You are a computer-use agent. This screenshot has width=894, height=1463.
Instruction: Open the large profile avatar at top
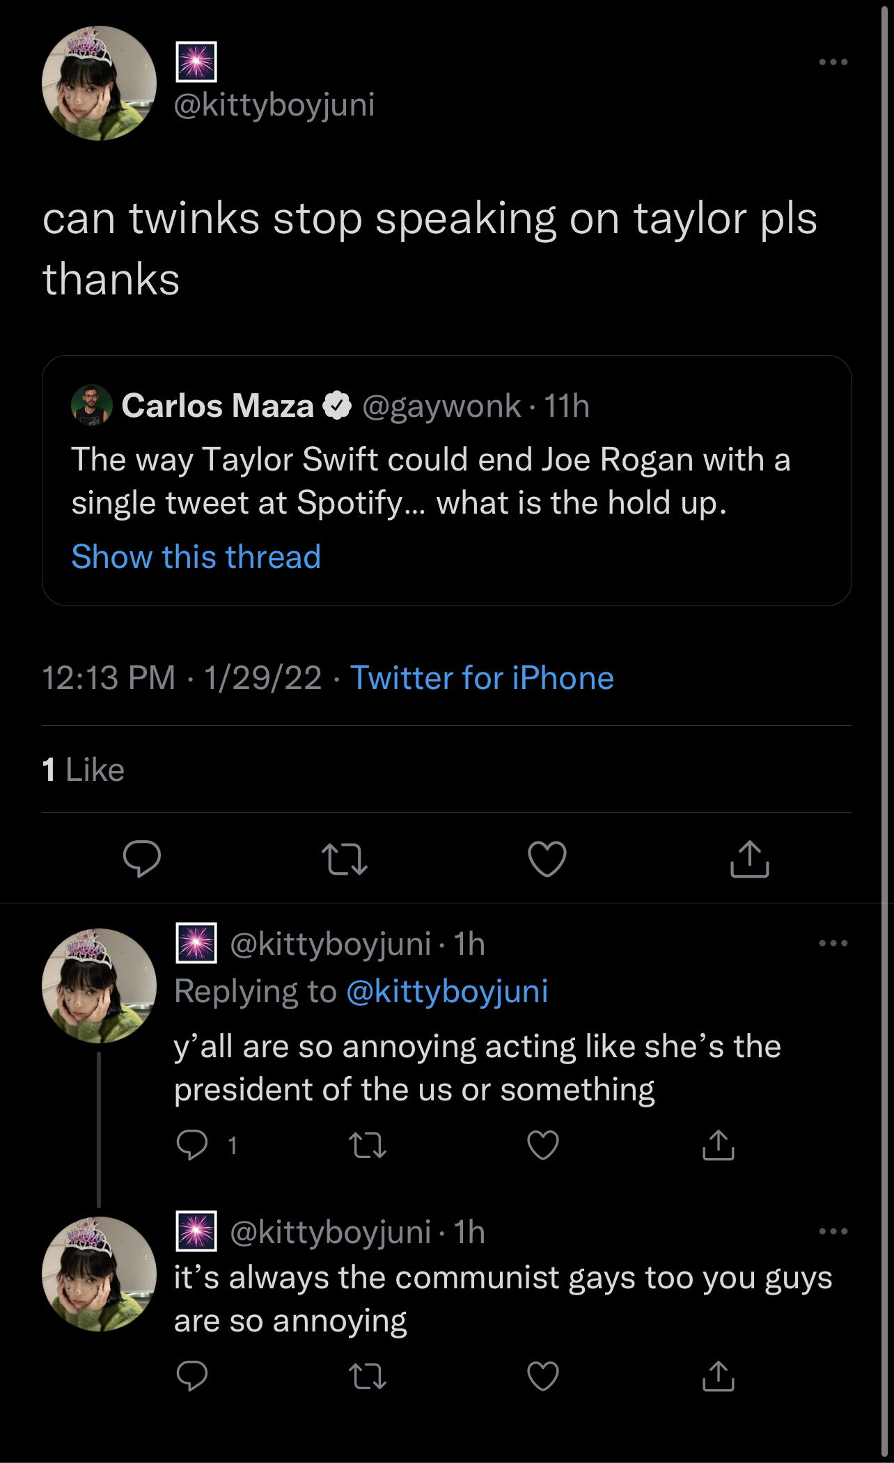(x=99, y=83)
